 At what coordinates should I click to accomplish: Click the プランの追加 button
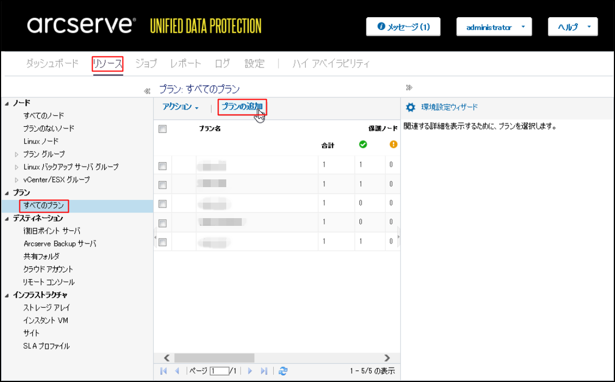click(242, 107)
